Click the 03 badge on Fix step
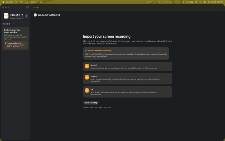The image size is (225, 141). [87, 91]
